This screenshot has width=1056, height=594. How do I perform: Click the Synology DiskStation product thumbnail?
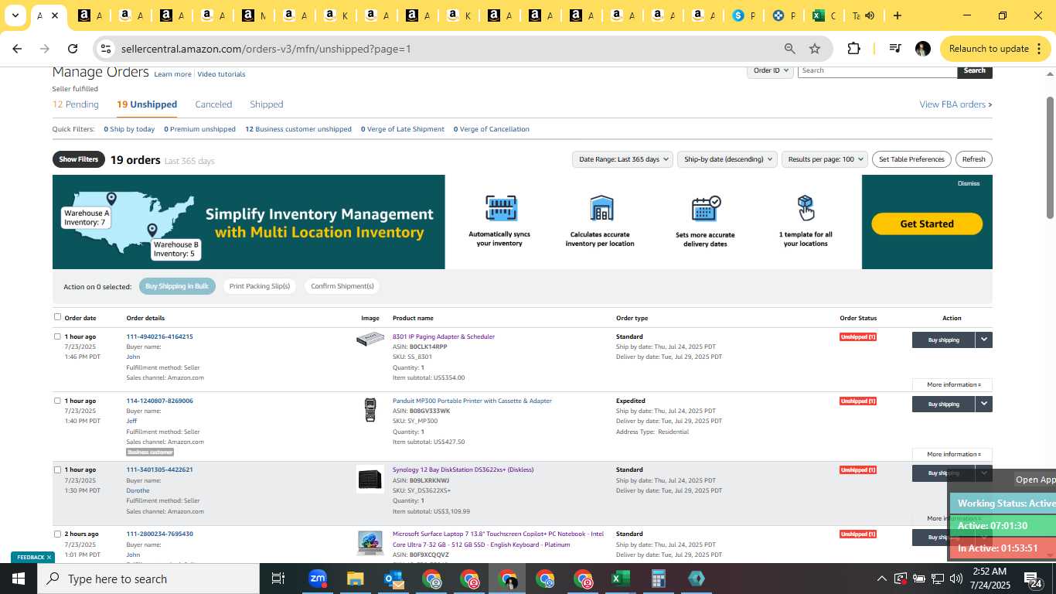click(x=370, y=479)
